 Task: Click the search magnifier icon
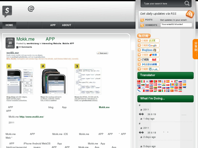pos(187,3)
